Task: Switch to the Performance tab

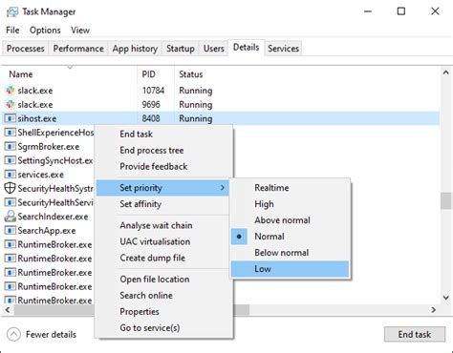Action: pos(78,49)
